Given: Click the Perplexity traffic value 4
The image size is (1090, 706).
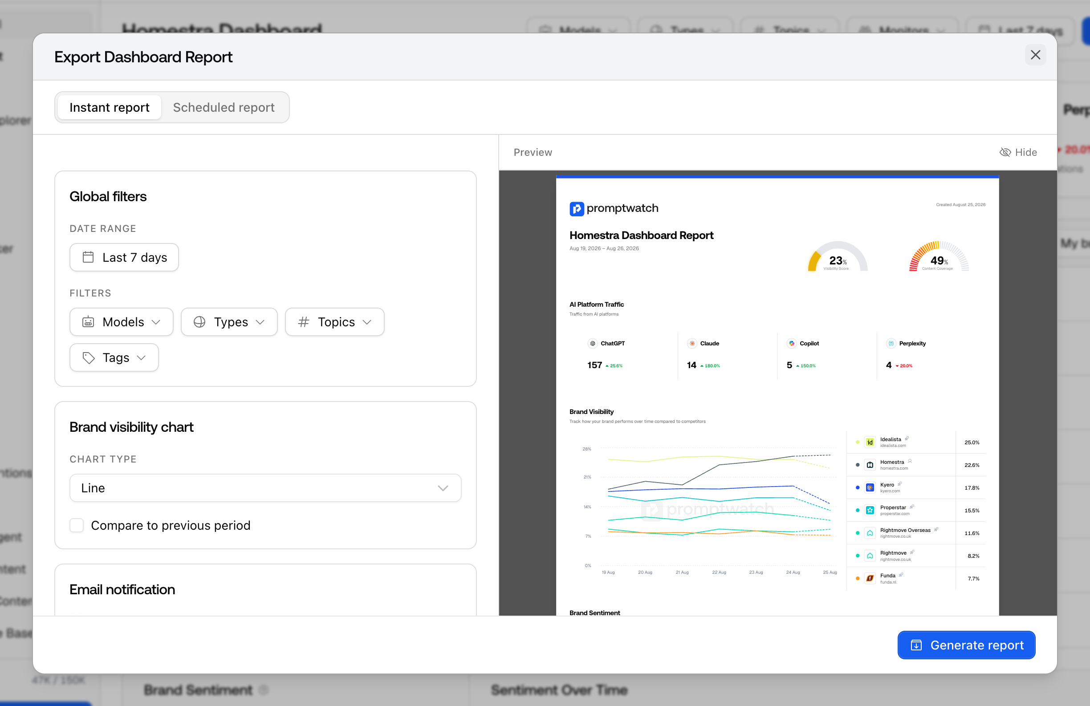Looking at the screenshot, I should point(888,365).
